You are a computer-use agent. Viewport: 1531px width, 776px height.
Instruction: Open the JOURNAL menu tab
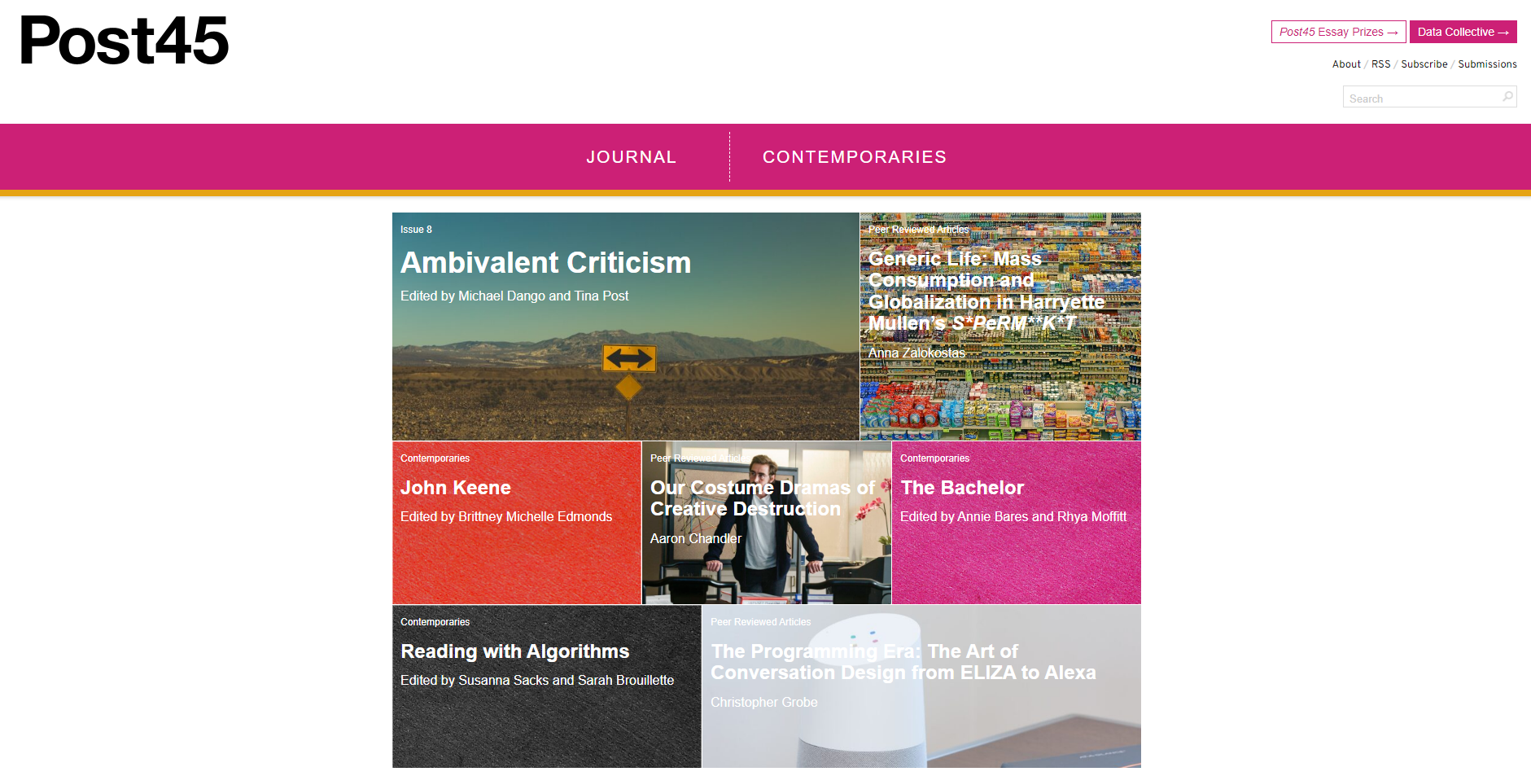click(632, 157)
